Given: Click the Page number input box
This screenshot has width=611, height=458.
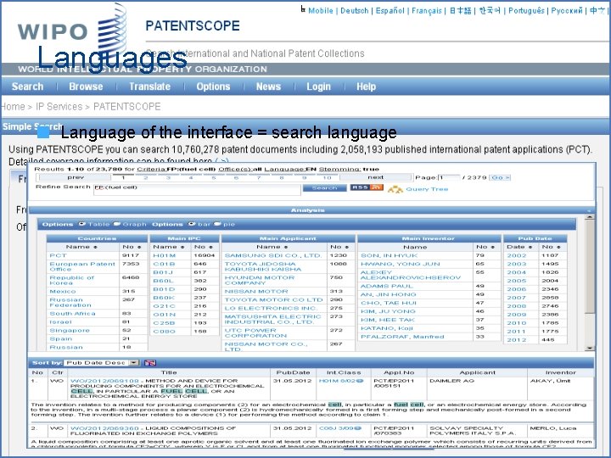Looking at the screenshot, I should [x=449, y=177].
